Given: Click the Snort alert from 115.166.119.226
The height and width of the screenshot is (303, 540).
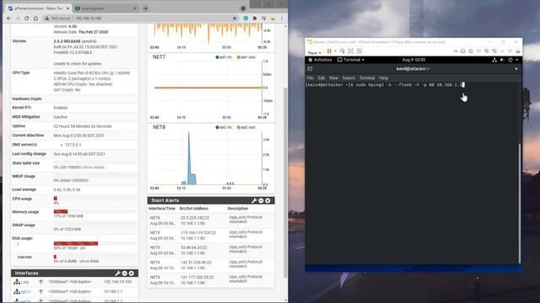Looking at the screenshot, I should pyautogui.click(x=211, y=236).
